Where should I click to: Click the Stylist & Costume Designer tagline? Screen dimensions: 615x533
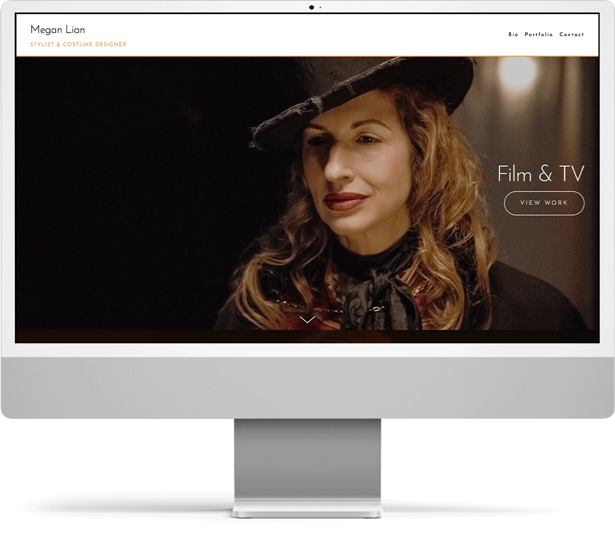pyautogui.click(x=79, y=44)
